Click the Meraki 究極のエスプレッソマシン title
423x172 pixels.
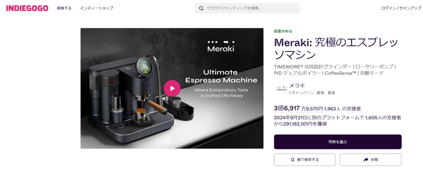tap(336, 49)
